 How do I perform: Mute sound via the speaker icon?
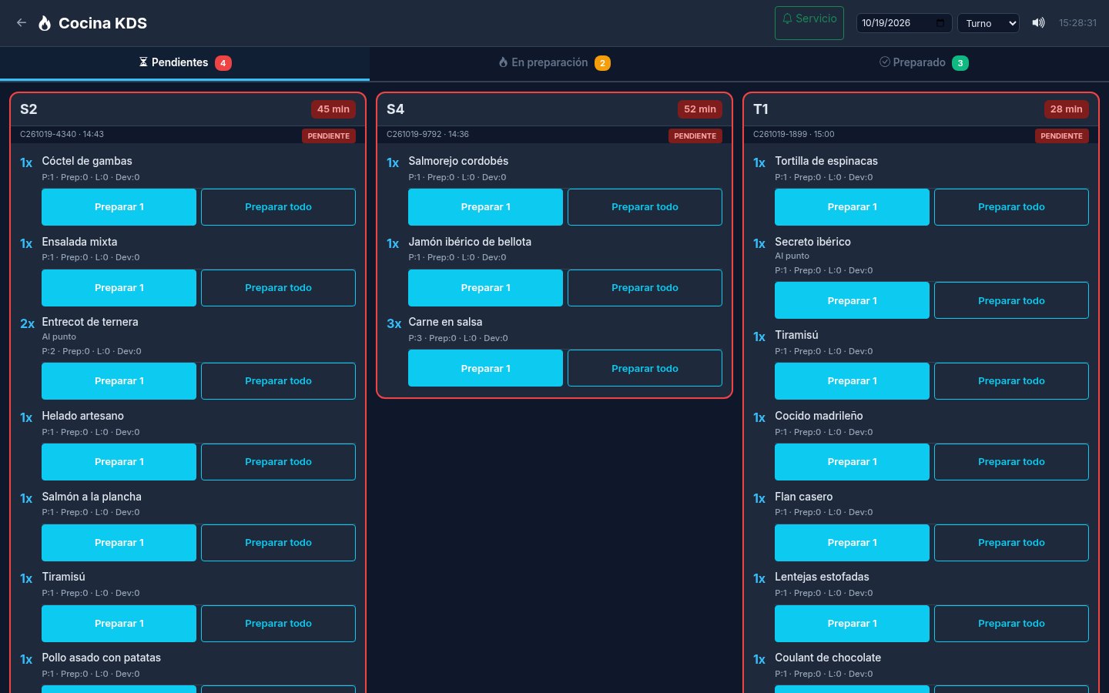1038,23
